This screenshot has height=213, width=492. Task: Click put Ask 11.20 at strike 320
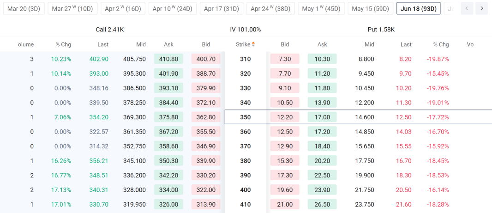click(322, 73)
